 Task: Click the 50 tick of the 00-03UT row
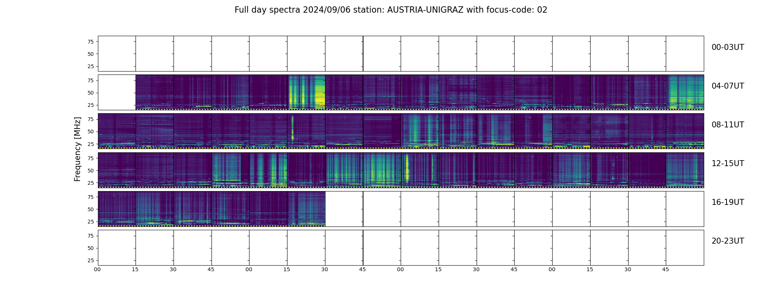pos(90,54)
